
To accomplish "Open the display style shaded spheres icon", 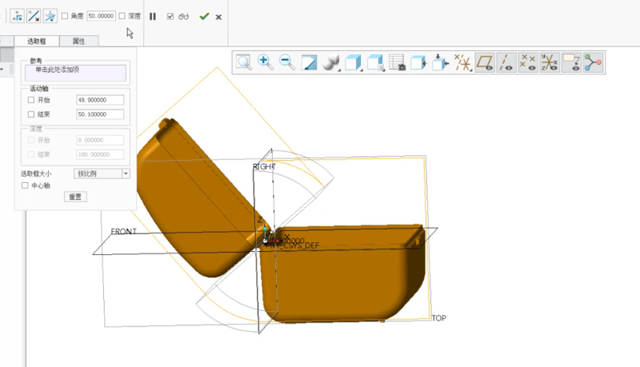I will (x=330, y=62).
